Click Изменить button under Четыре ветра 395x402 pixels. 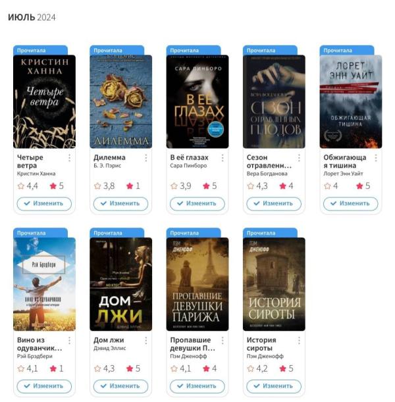pos(44,203)
